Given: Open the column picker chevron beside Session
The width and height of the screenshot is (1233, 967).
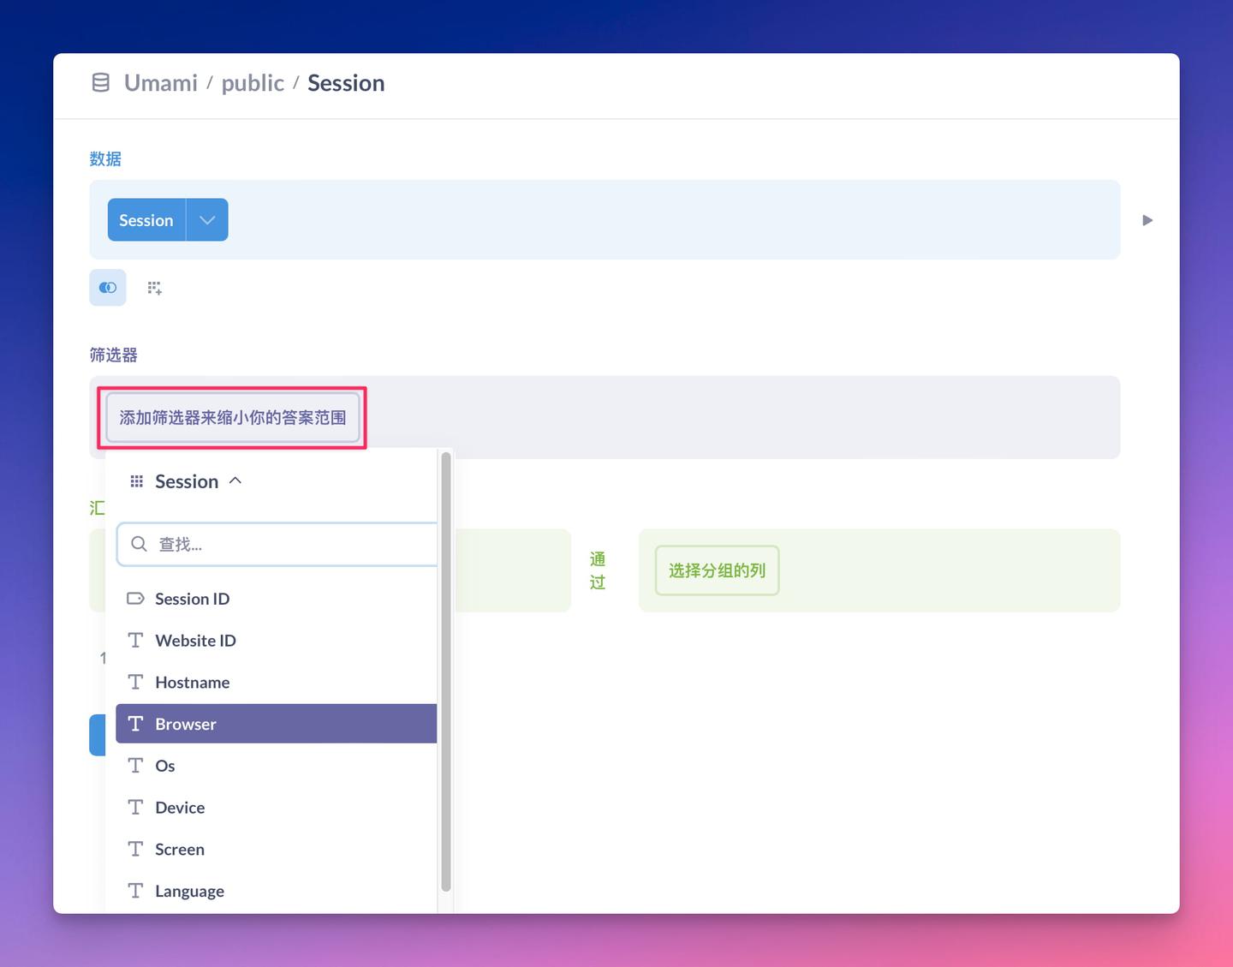Looking at the screenshot, I should (207, 220).
